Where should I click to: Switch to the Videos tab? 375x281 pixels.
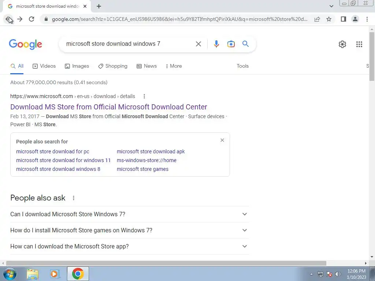point(44,66)
